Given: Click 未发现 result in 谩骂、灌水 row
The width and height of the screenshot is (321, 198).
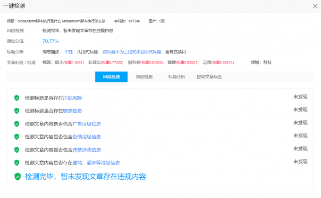Looking at the screenshot, I should 300,161.
